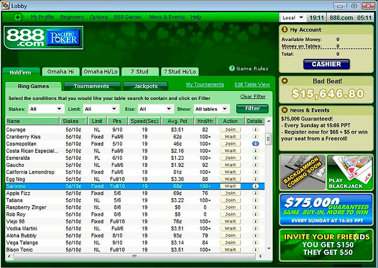Screen dimensions: 378x268
Task: Click the Game Rules question mark icon
Action: pyautogui.click(x=232, y=68)
